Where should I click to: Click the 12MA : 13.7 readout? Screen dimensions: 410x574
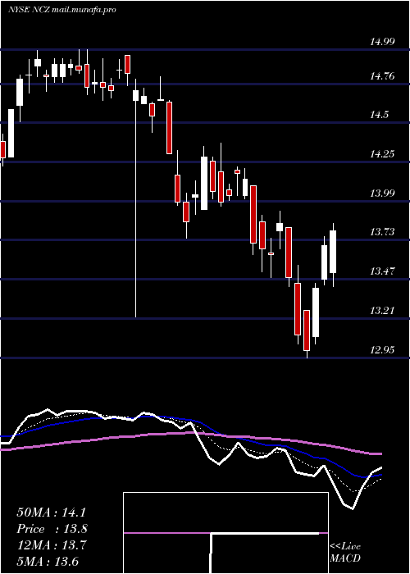tap(51, 545)
